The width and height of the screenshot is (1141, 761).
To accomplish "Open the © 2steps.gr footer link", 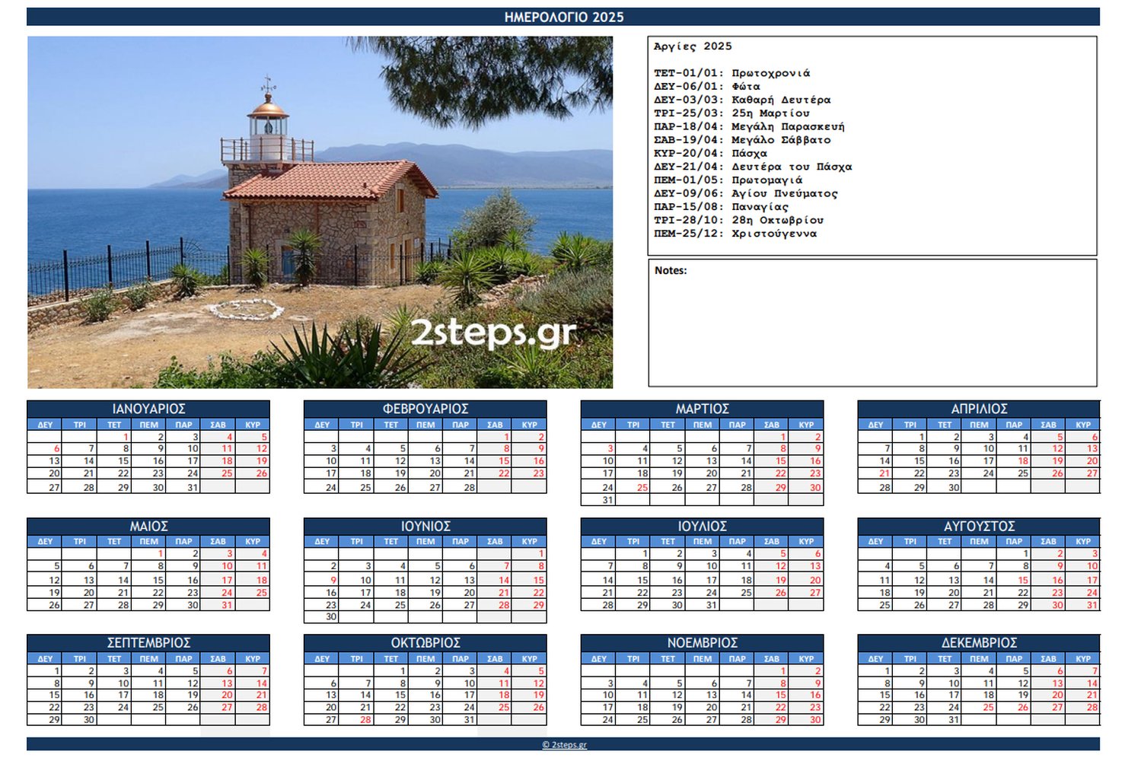I will [x=564, y=745].
